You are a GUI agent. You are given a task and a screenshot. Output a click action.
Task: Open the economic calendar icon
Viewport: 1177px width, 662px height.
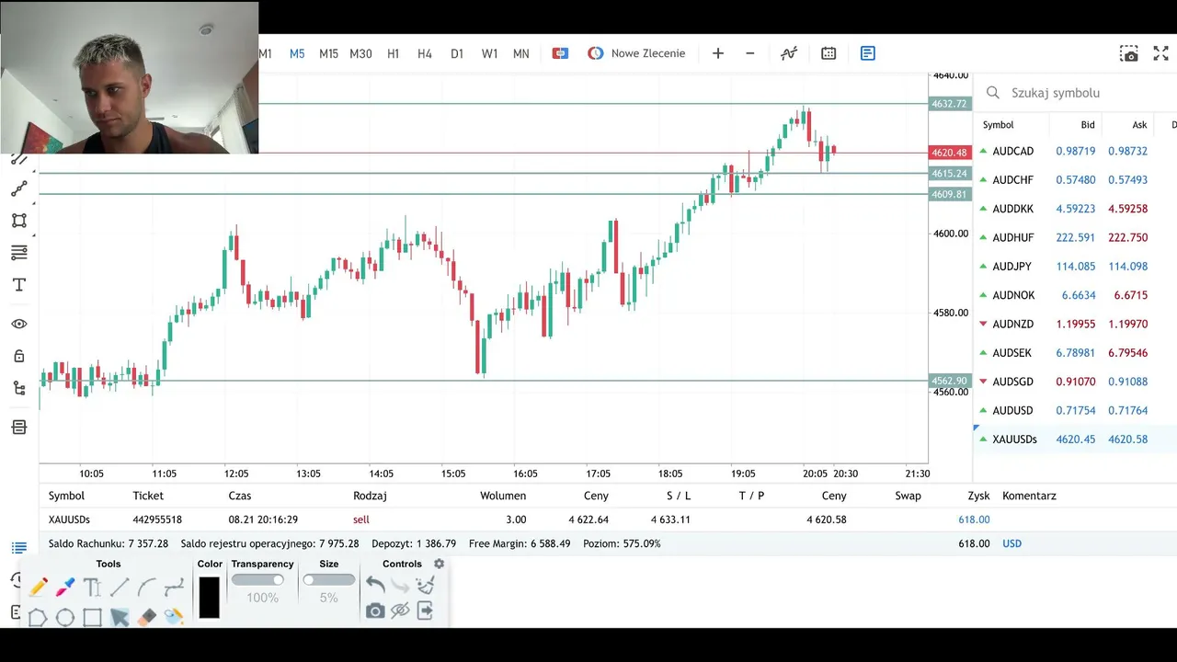pos(828,53)
